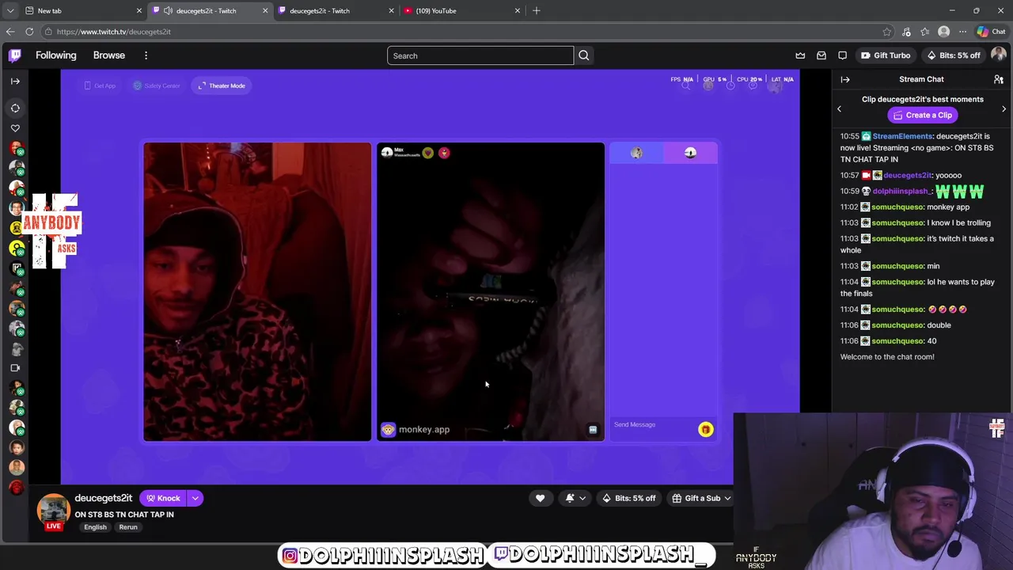Image resolution: width=1013 pixels, height=570 pixels.
Task: Click Get App in the stream
Action: click(100, 85)
